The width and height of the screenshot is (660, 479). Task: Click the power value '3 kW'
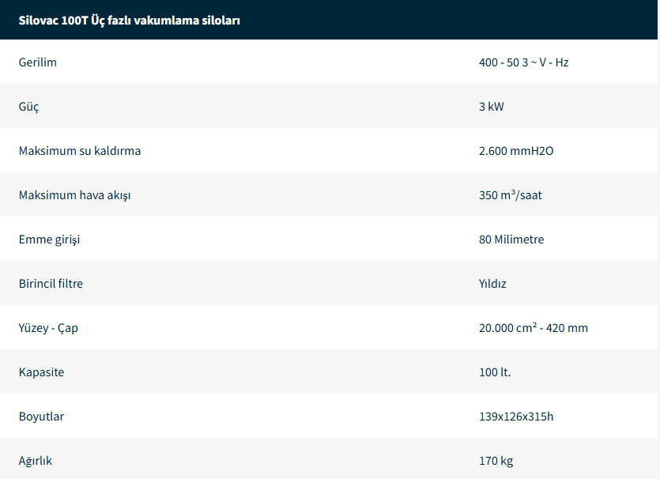coord(491,107)
